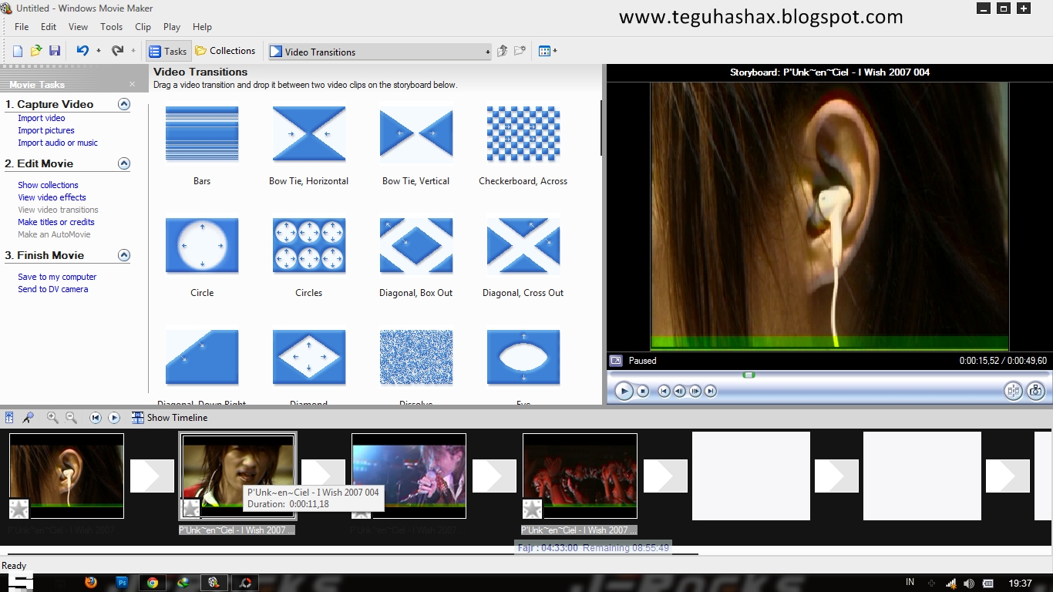Rewind the storyboard

pyautogui.click(x=96, y=418)
